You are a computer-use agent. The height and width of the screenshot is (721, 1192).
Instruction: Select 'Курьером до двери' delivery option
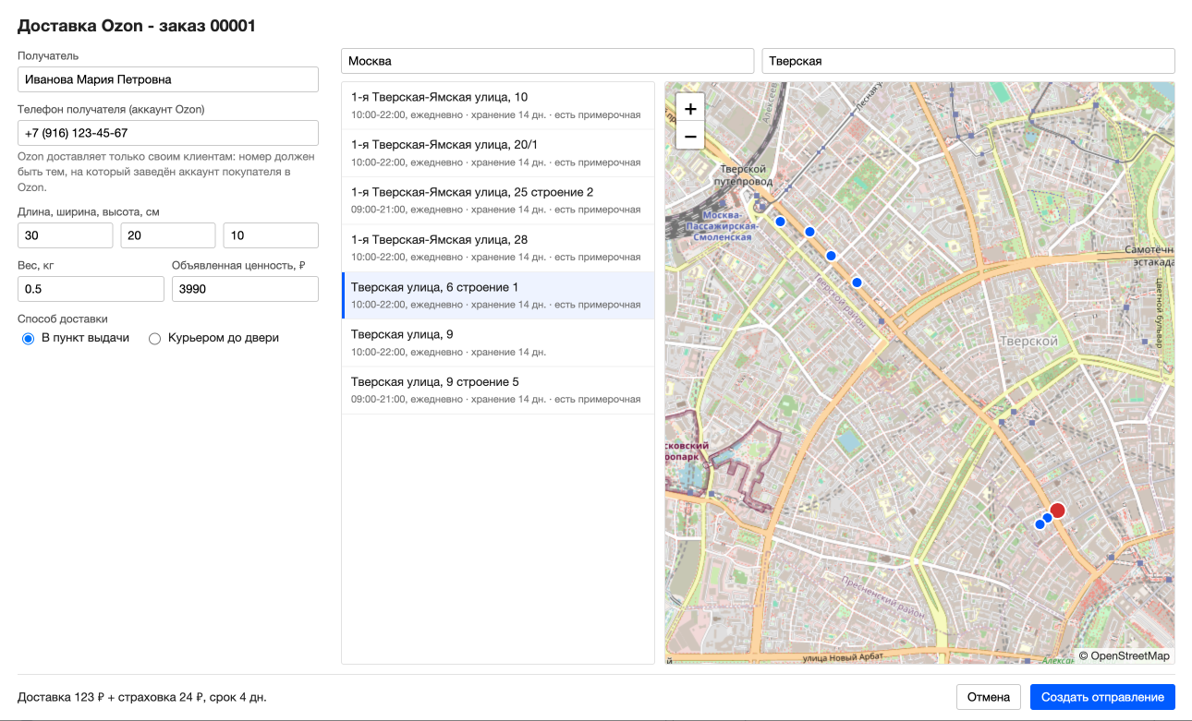click(155, 338)
